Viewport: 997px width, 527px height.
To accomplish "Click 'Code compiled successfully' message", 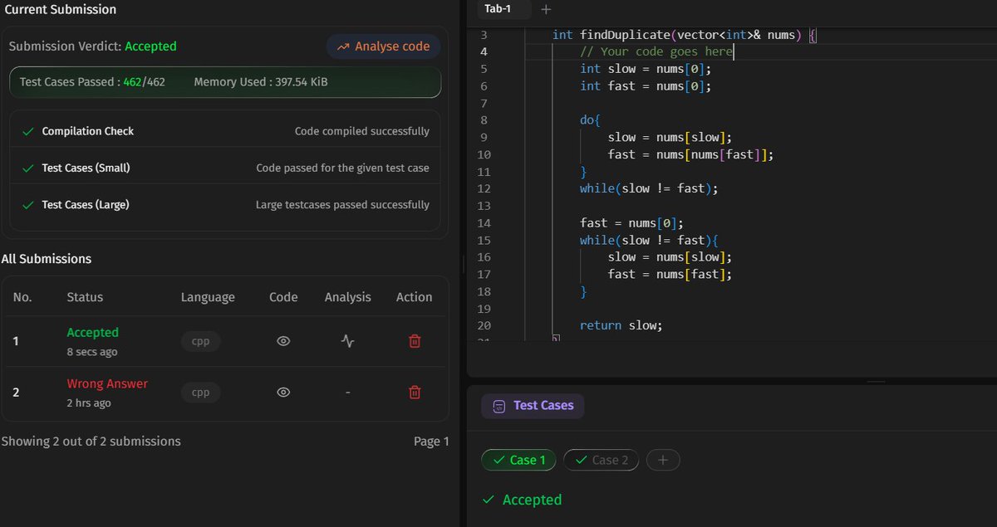I will (362, 131).
